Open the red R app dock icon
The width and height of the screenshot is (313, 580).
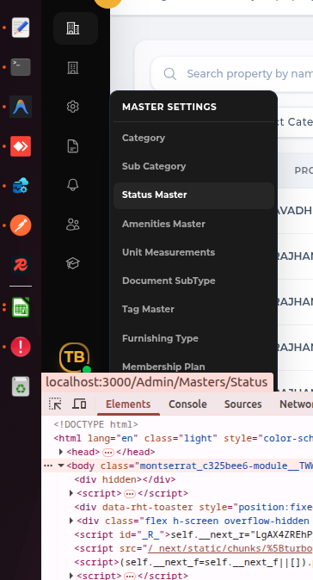pyautogui.click(x=21, y=265)
